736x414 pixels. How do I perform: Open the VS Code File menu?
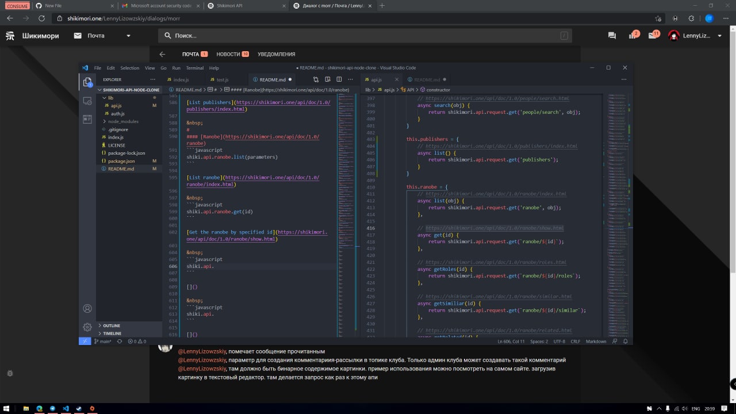point(98,68)
